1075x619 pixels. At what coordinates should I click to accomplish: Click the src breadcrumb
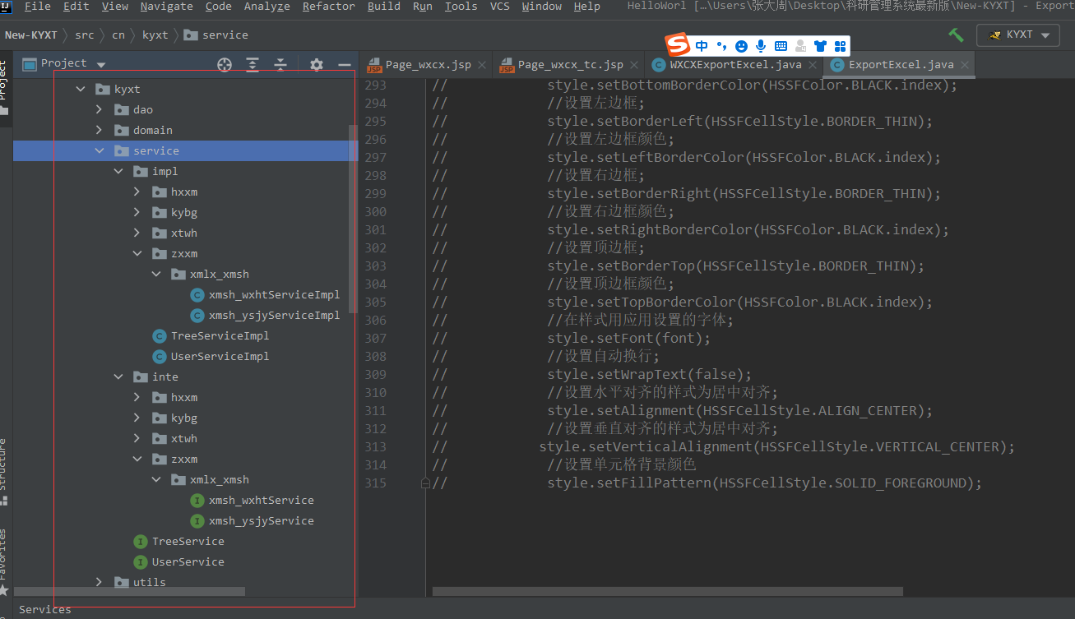(84, 35)
